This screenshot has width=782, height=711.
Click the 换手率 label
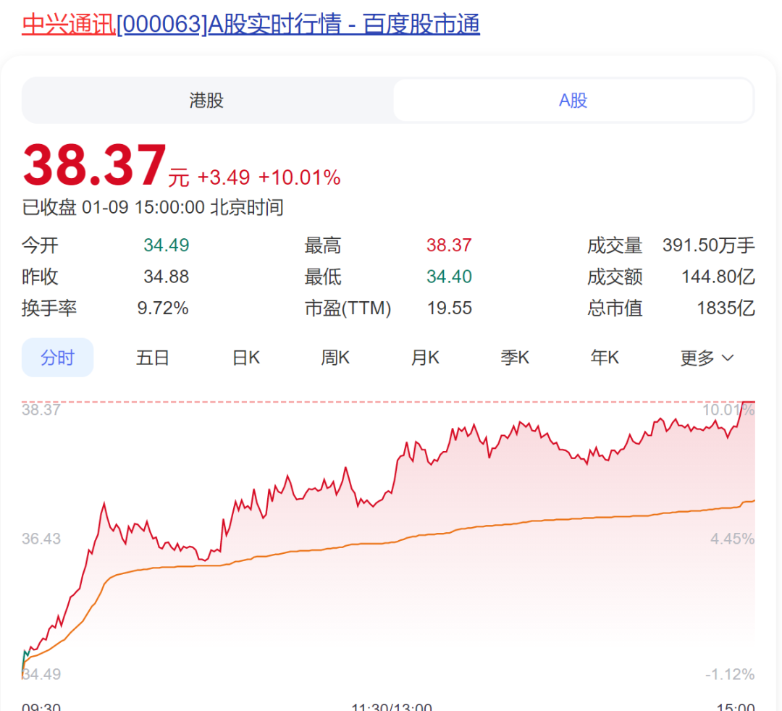coord(49,308)
